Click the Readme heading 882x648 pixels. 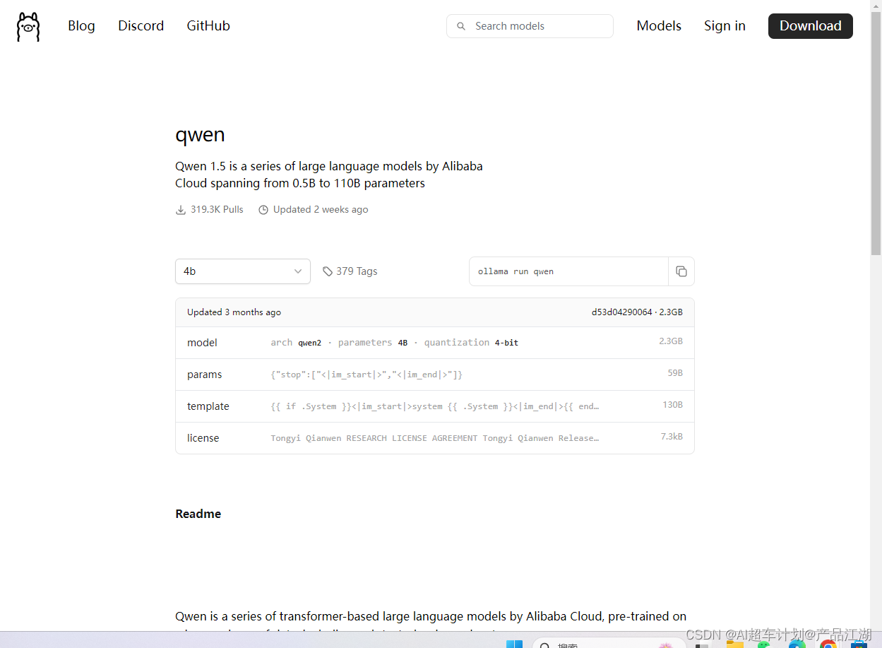click(198, 514)
